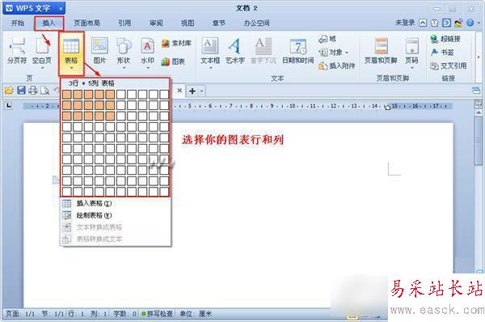Insert a blank page with 空白页
Screen dimensions: 485x322
pyautogui.click(x=42, y=52)
